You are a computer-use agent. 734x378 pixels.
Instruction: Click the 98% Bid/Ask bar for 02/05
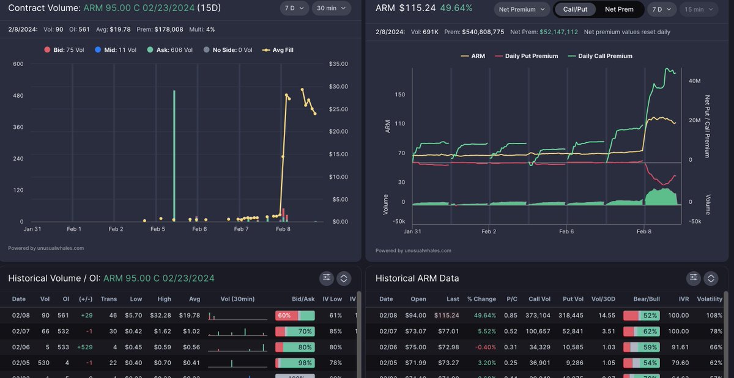[x=295, y=363]
